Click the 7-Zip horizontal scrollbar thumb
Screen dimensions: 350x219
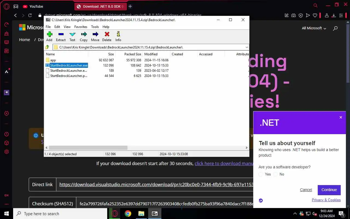click(x=88, y=148)
